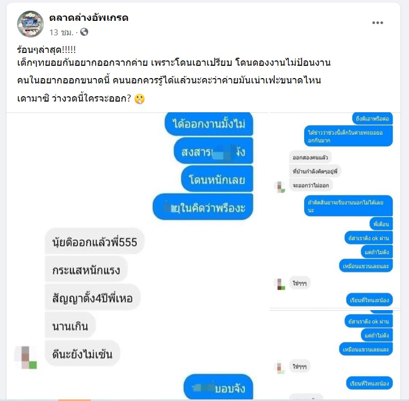Click the ตลาดล่างอัพเกรด page profile picture

[x=30, y=24]
